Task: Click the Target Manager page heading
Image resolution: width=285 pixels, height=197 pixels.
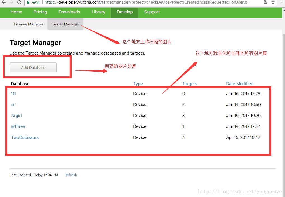Action: tap(35, 43)
